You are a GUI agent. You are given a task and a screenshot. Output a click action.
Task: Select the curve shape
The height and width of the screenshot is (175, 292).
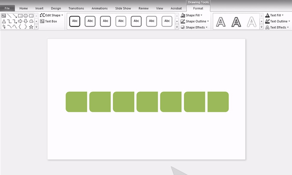[x=15, y=27]
